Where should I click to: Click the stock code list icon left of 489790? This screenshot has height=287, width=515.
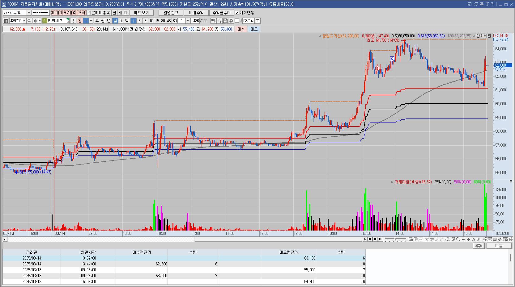pyautogui.click(x=6, y=21)
